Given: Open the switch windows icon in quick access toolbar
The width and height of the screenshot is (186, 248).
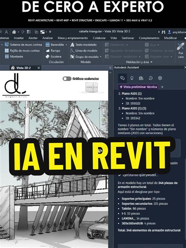Looking at the screenshot, I should click(43, 32).
